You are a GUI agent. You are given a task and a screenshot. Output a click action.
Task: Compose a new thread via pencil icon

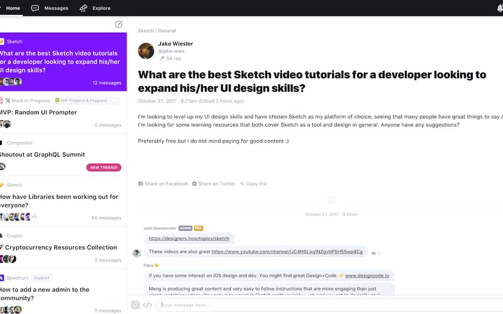click(x=119, y=24)
